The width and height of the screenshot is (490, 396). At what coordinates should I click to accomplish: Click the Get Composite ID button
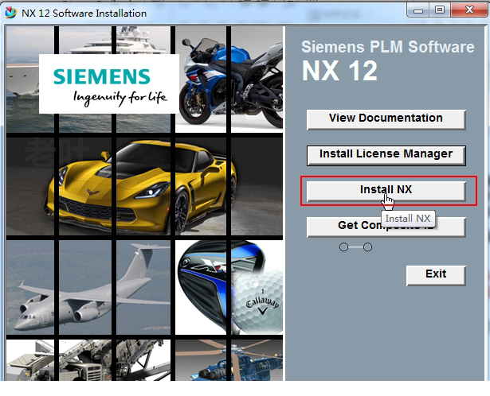pyautogui.click(x=386, y=227)
